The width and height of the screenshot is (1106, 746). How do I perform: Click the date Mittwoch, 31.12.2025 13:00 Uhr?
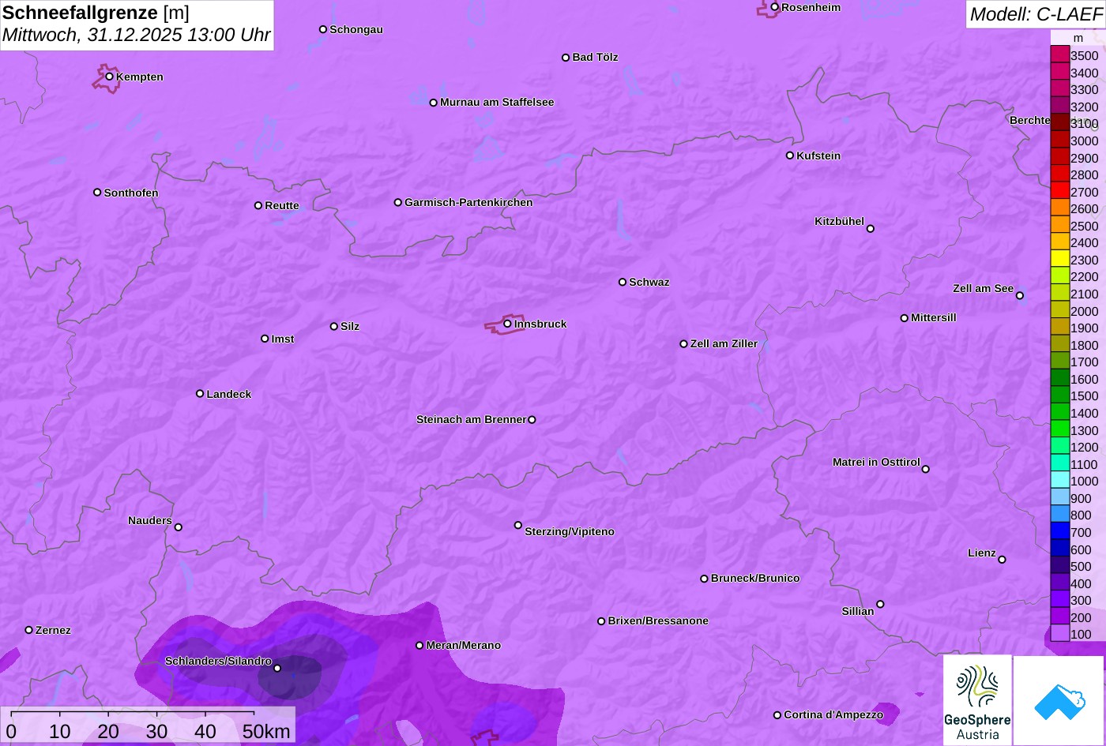pyautogui.click(x=137, y=36)
